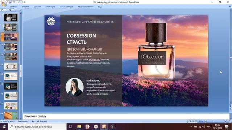Screen dimensions: 232x130
Task: Click main editor scroll-up arrow
Action: click(x=231, y=10)
